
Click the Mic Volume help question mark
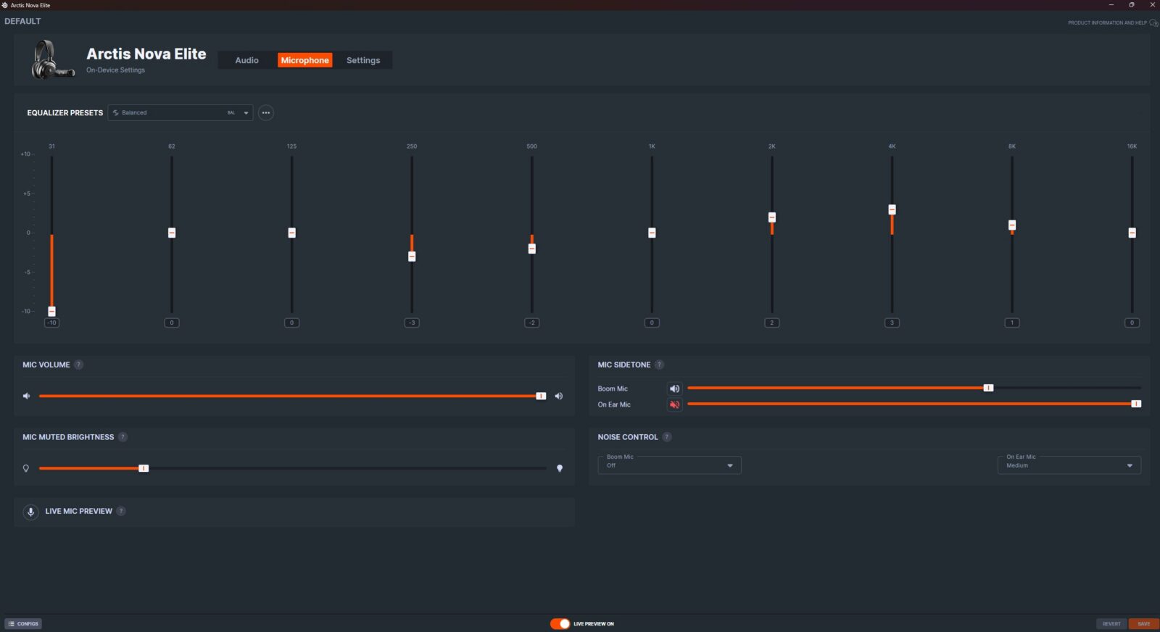pyautogui.click(x=79, y=365)
